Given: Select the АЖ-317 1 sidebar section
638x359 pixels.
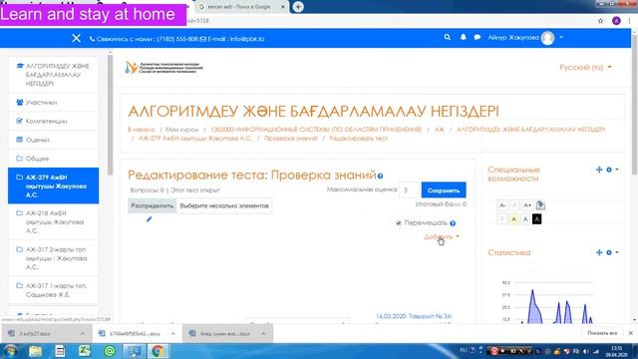Looking at the screenshot, I should [53, 290].
